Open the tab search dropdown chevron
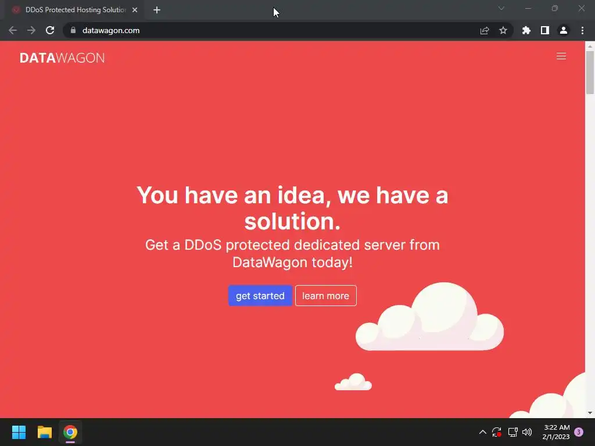The height and width of the screenshot is (446, 595). pyautogui.click(x=501, y=8)
